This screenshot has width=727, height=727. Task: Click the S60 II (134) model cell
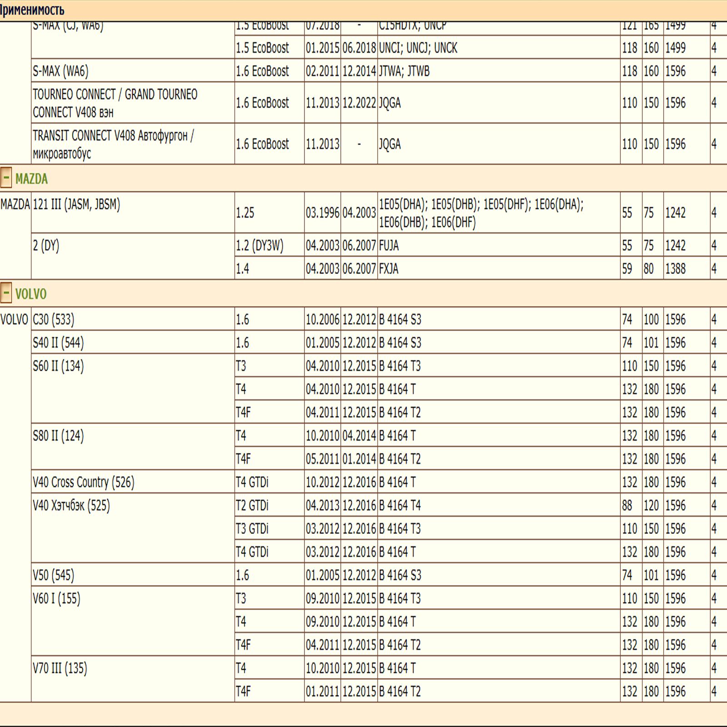coord(58,366)
